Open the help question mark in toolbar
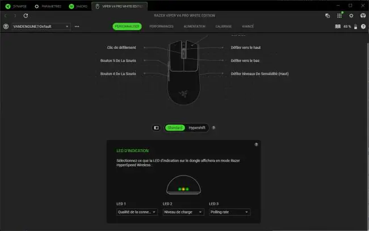The height and width of the screenshot is (231, 369). point(363,26)
